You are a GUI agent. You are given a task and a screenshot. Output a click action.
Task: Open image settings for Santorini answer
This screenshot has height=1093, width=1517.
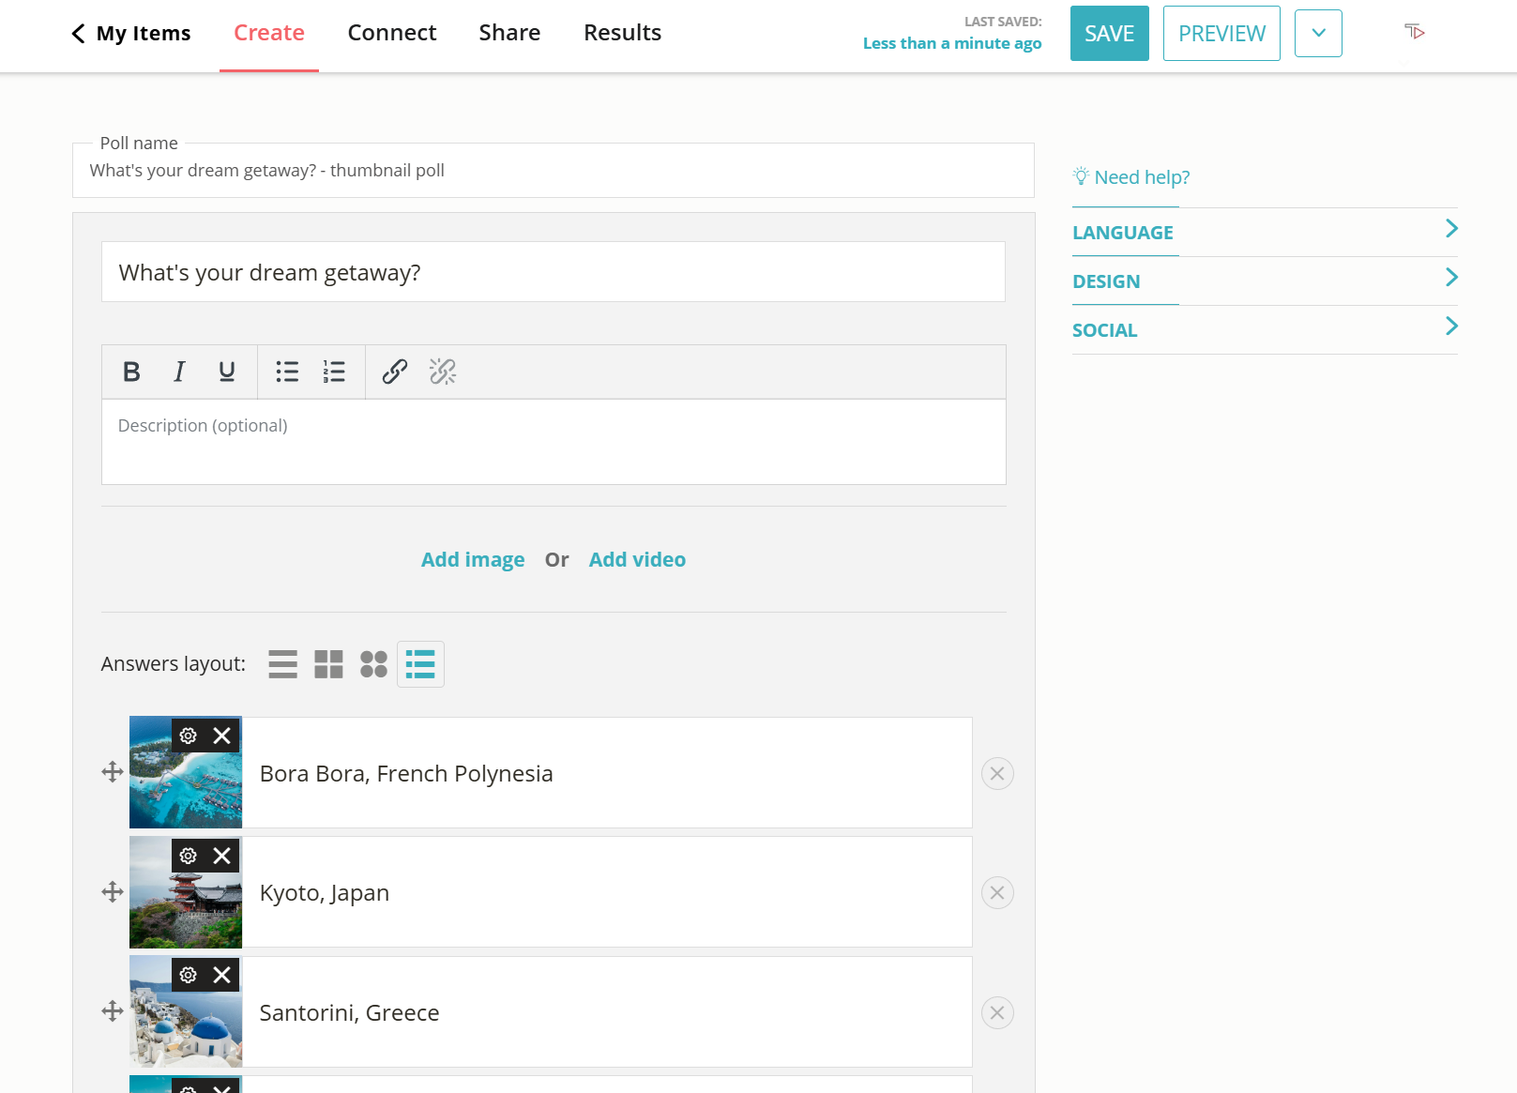click(x=189, y=975)
